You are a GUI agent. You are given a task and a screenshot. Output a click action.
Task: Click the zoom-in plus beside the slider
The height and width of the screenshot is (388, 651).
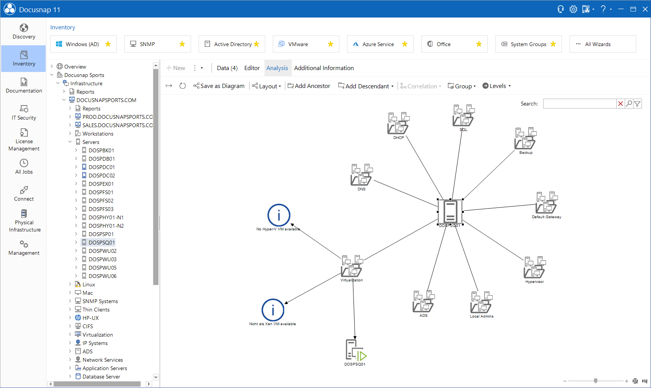[x=626, y=381]
